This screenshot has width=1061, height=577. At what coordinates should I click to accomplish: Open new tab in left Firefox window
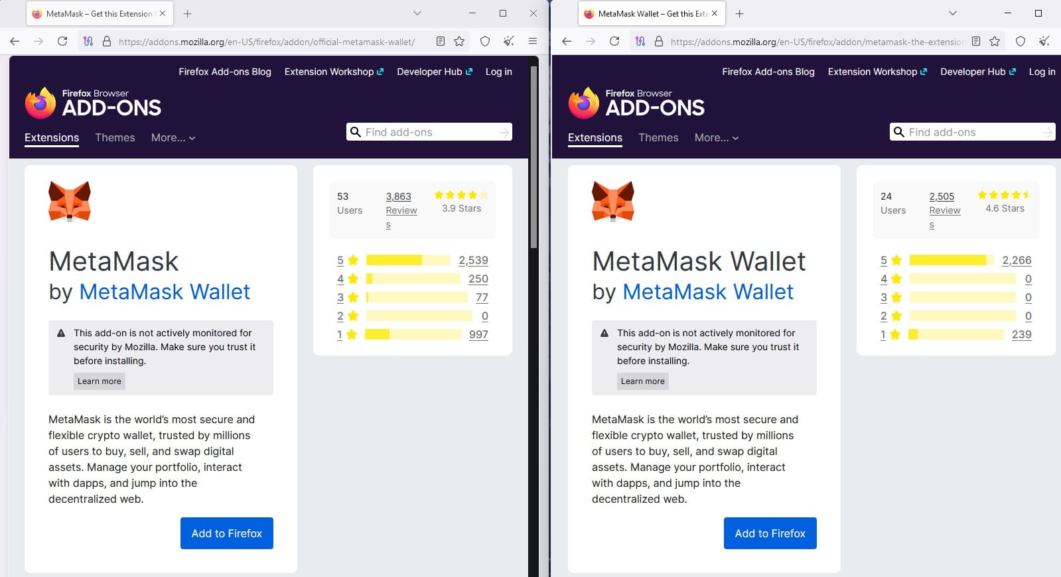click(x=187, y=13)
